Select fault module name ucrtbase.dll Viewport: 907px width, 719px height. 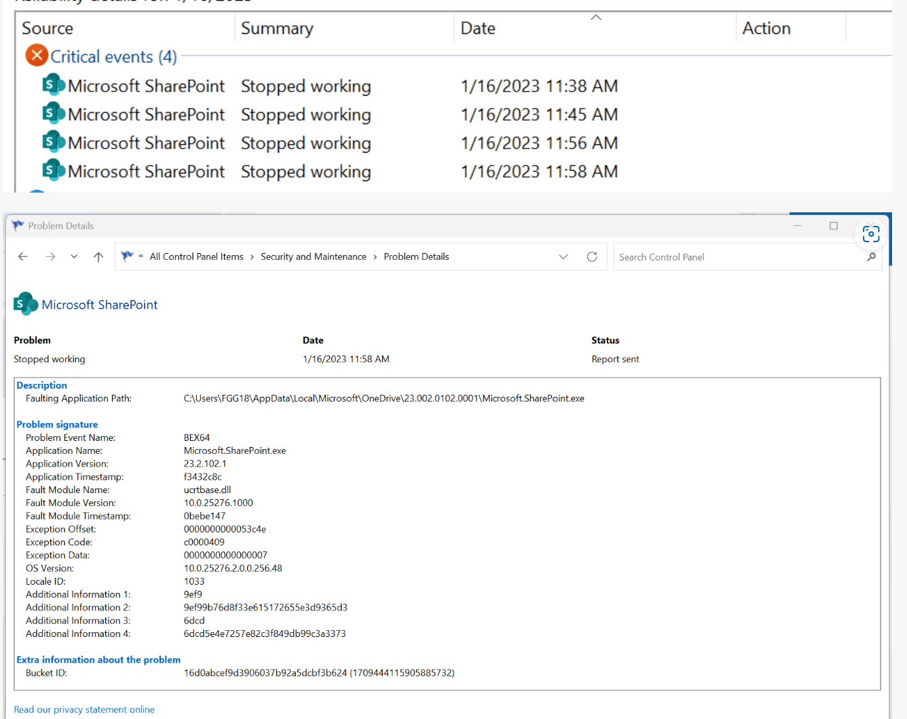click(207, 490)
